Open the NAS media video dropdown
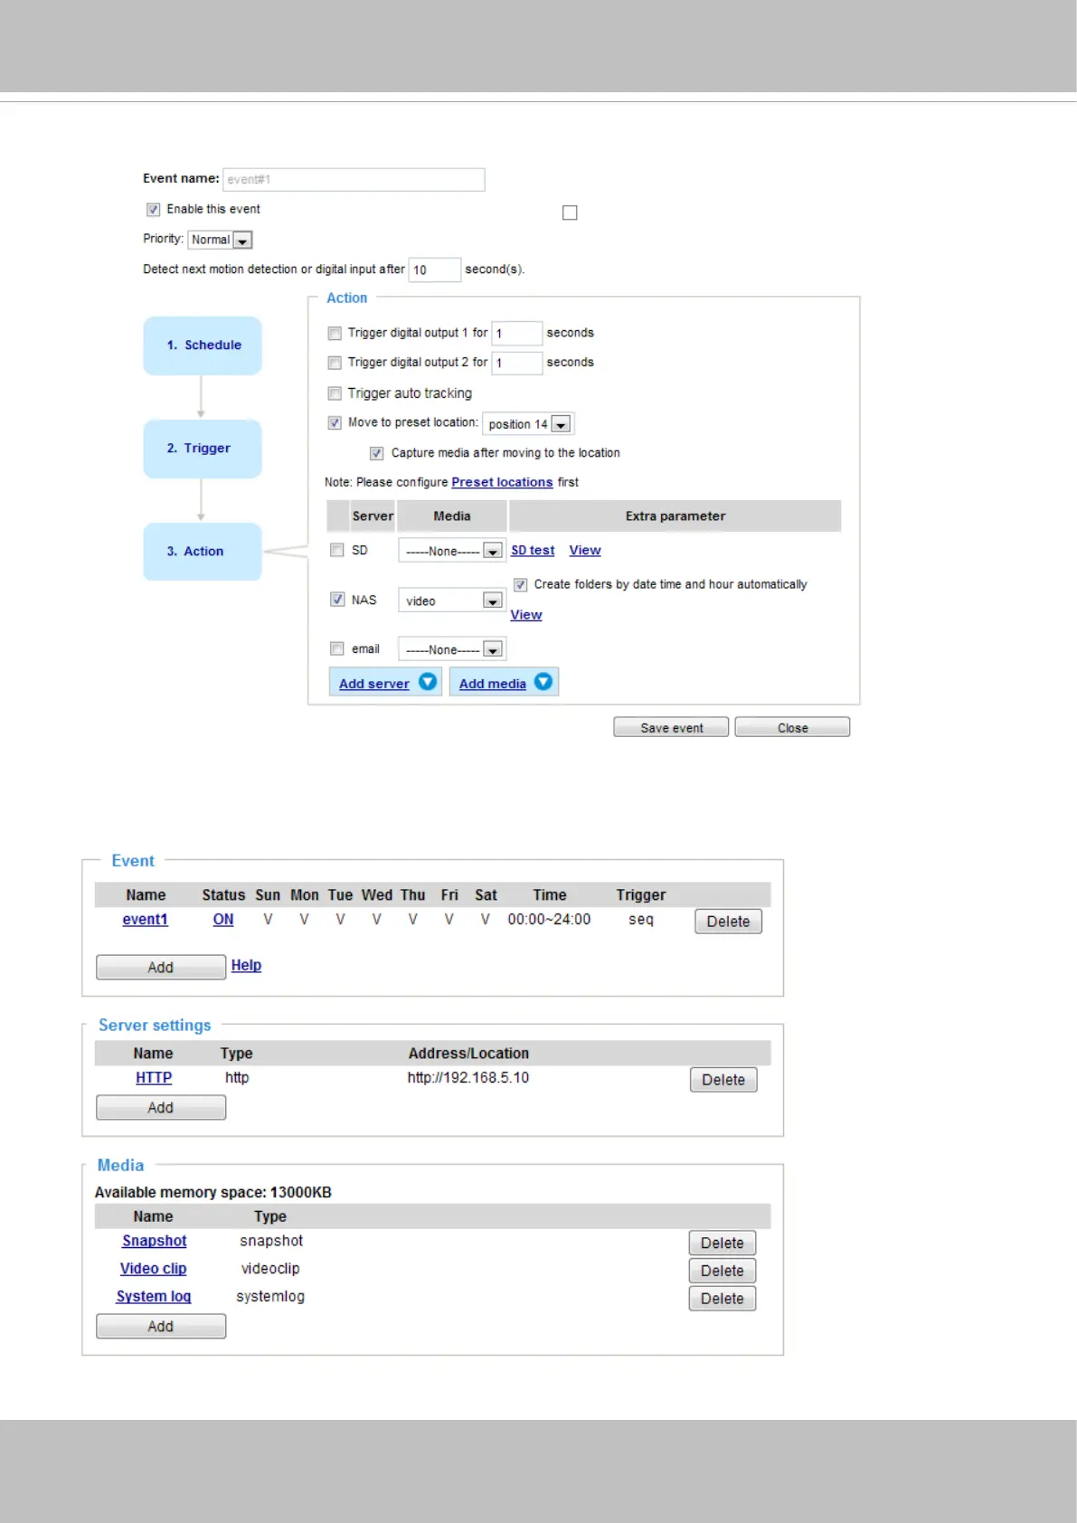The width and height of the screenshot is (1077, 1523). pos(492,601)
